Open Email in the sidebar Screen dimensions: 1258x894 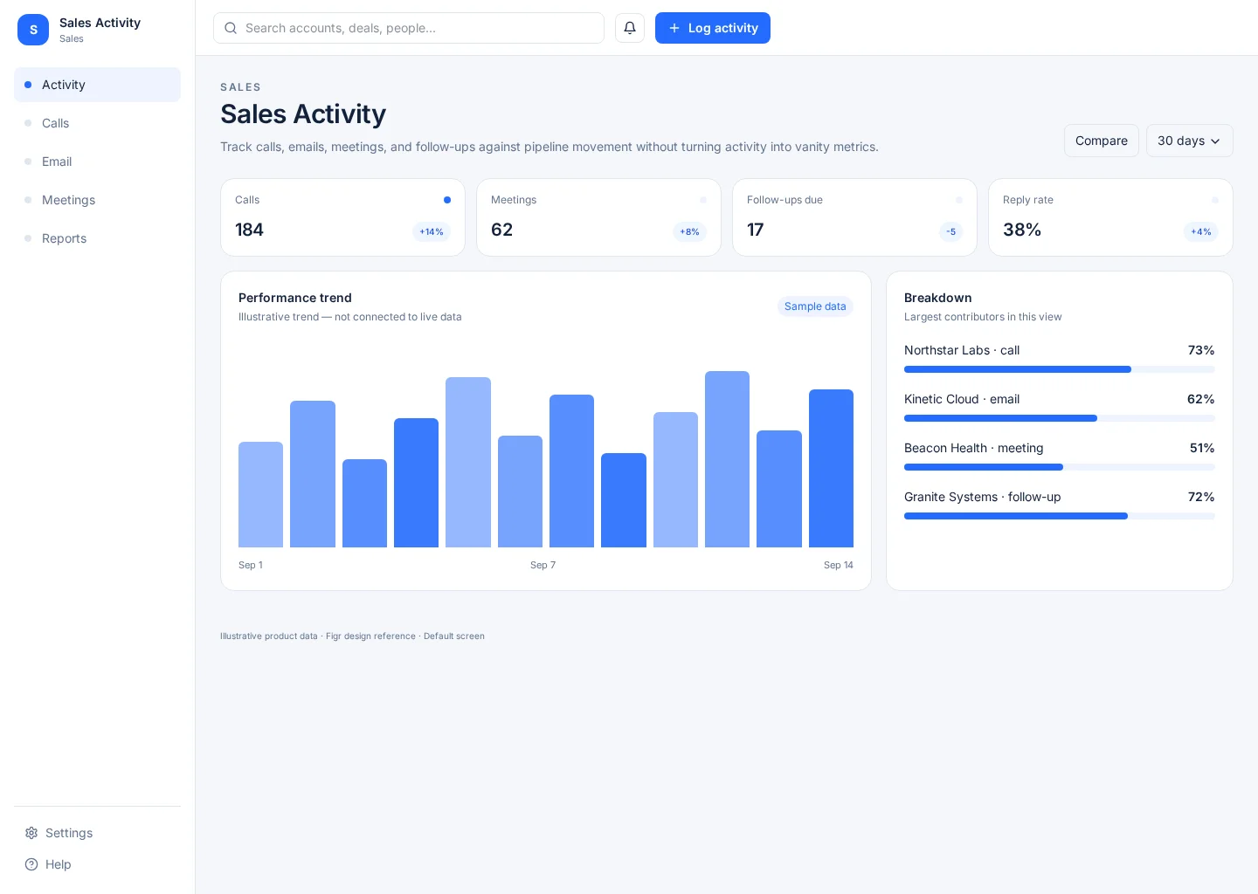(x=97, y=162)
